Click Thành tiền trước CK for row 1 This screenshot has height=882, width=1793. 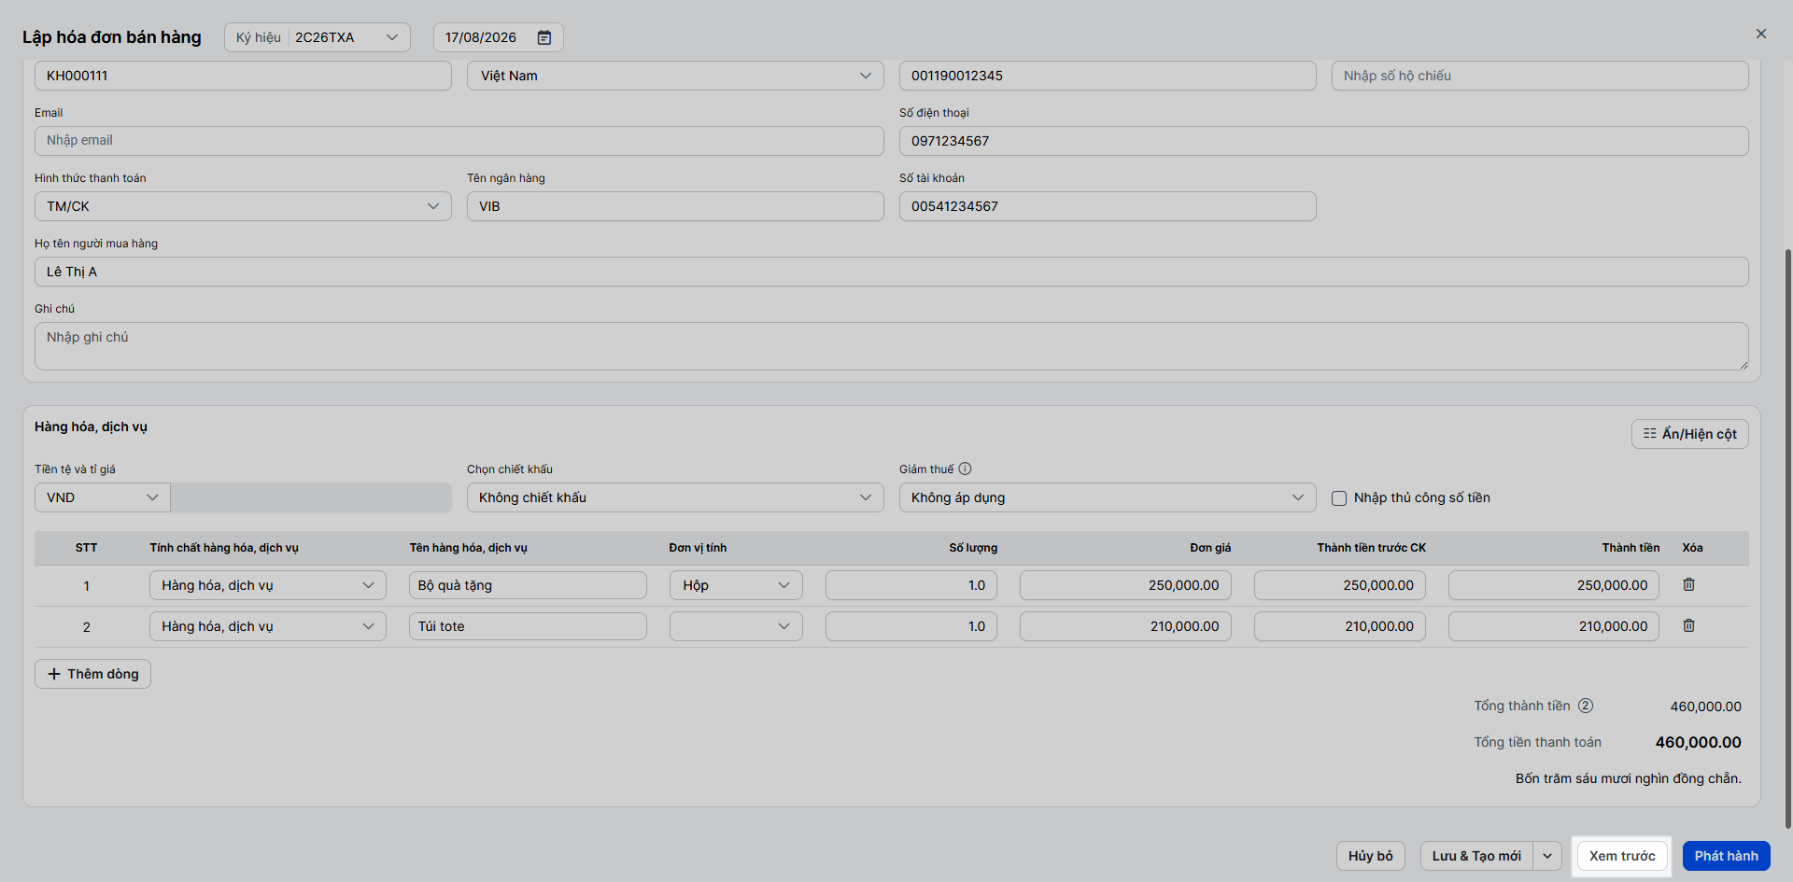click(1340, 585)
